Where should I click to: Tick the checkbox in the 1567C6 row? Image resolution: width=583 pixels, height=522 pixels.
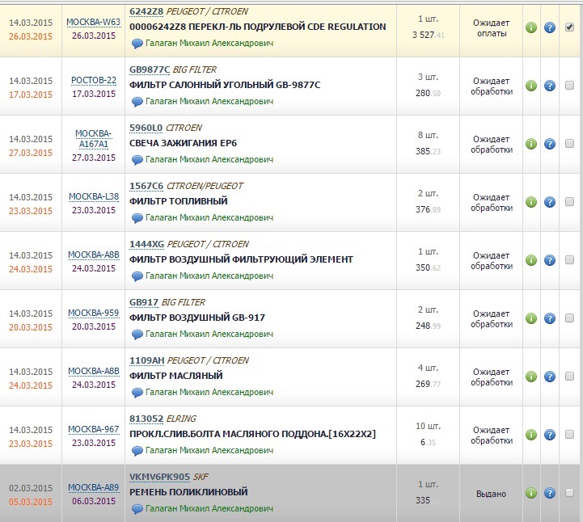[x=569, y=202]
